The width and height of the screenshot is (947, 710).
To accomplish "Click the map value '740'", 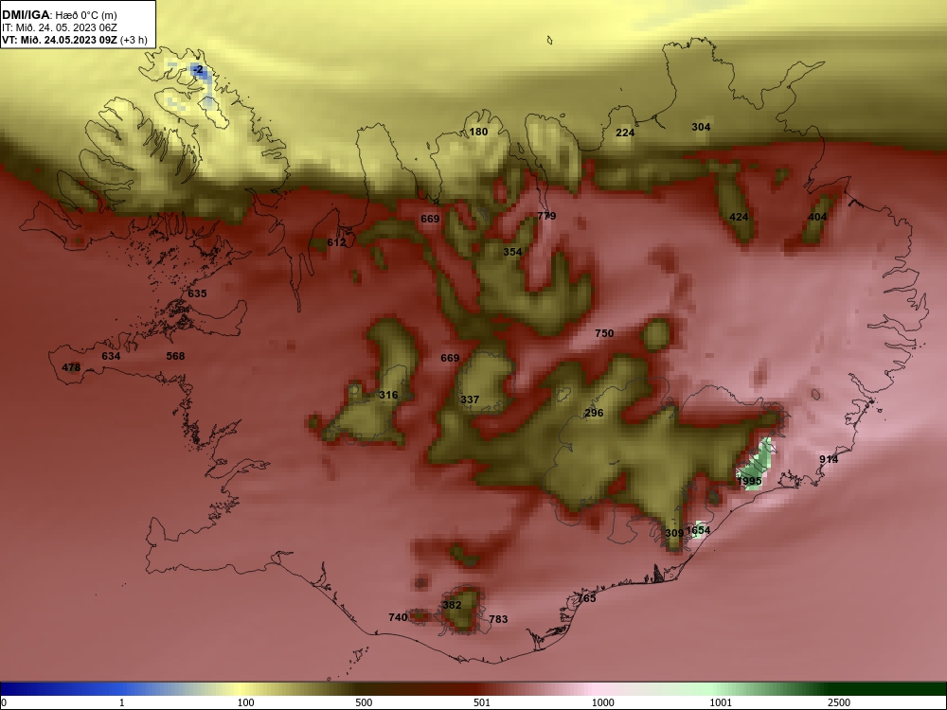I will click(398, 617).
